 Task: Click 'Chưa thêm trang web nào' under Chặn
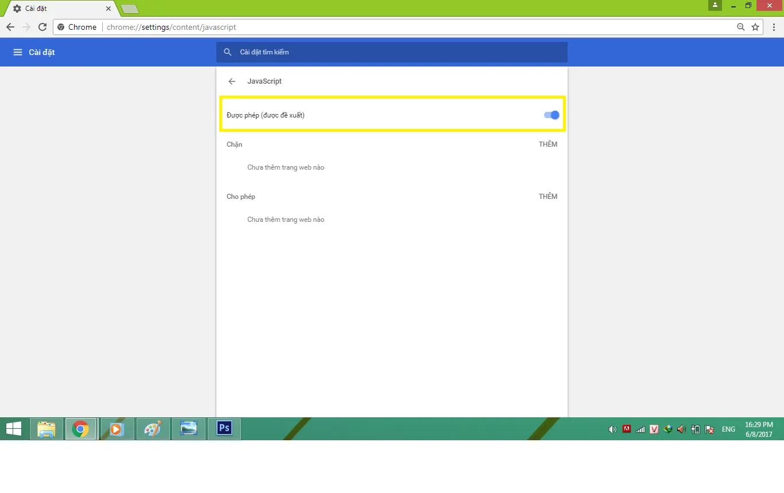[x=286, y=167]
